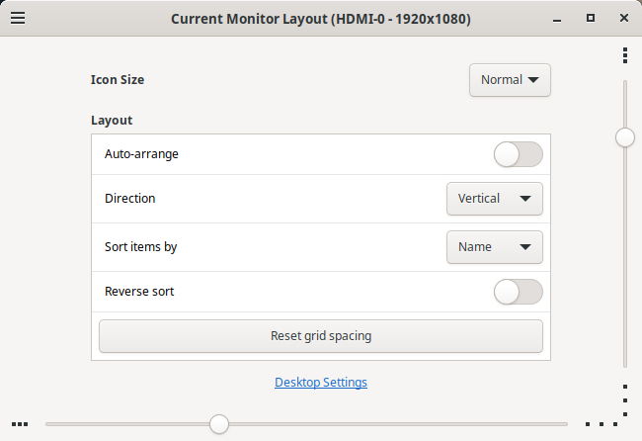
Task: Open the Icon Size Normal dropdown
Action: click(509, 80)
